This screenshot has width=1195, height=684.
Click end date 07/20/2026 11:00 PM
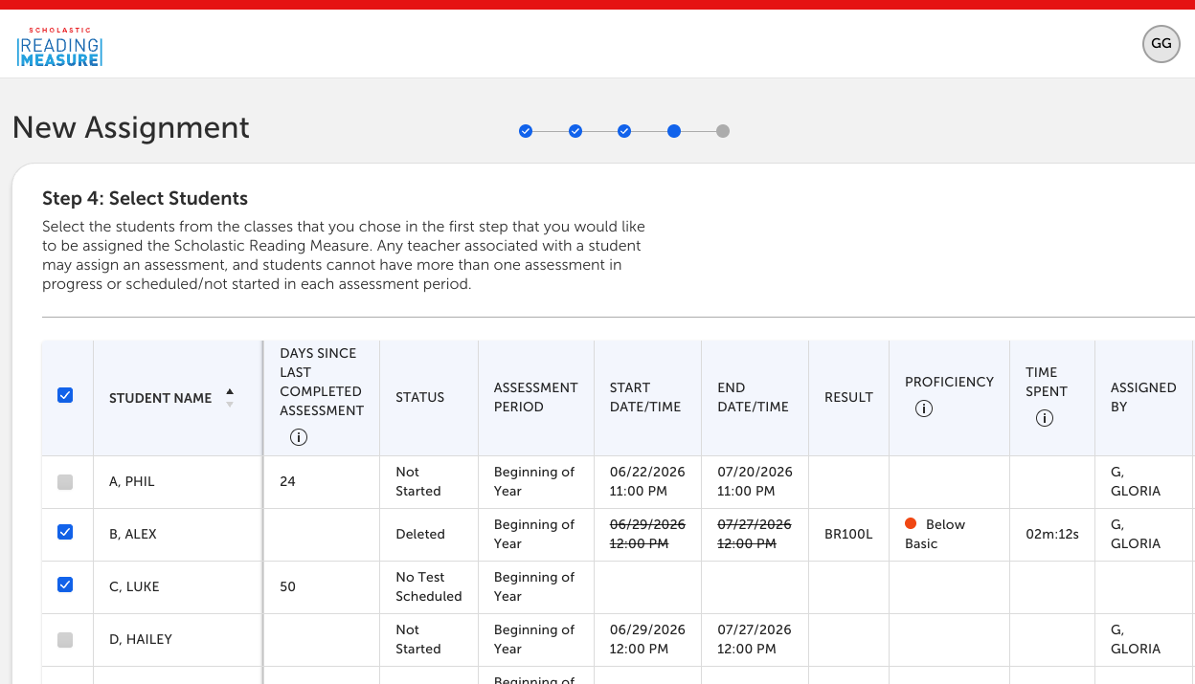(x=755, y=481)
